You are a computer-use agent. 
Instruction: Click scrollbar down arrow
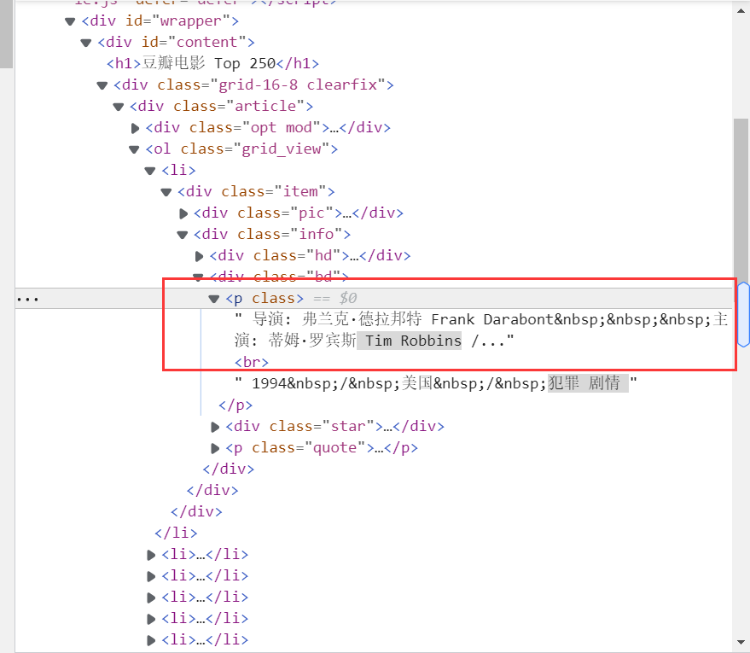coord(741,643)
